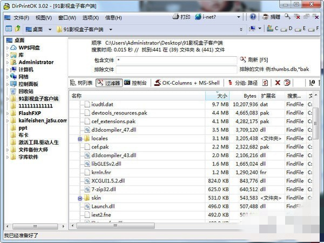This screenshot has width=324, height=243.
Task: Click the 排除文件 exclude filter input
Action: 177,70
